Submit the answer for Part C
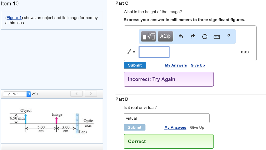 [135, 65]
